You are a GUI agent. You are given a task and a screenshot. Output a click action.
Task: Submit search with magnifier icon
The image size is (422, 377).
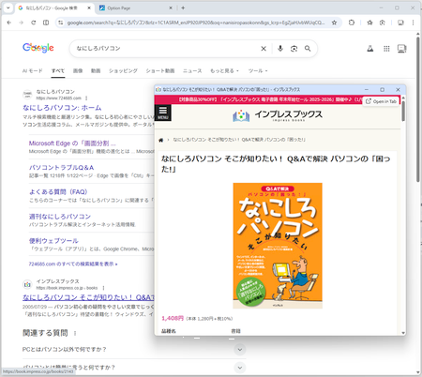point(308,49)
